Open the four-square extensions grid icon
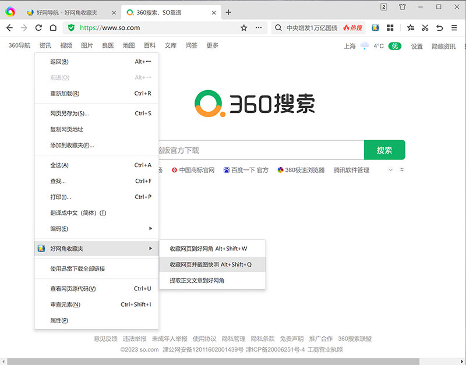The height and width of the screenshot is (365, 466). pyautogui.click(x=390, y=27)
